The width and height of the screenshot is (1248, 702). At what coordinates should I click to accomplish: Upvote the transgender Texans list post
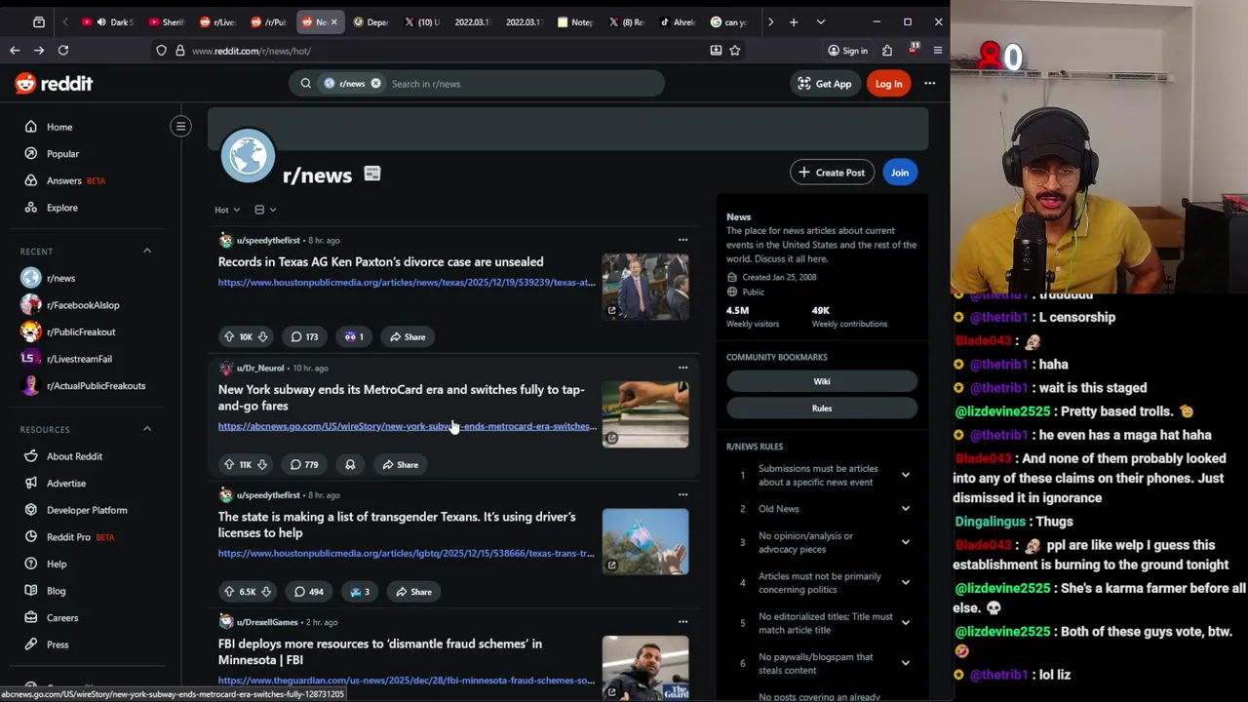click(229, 592)
